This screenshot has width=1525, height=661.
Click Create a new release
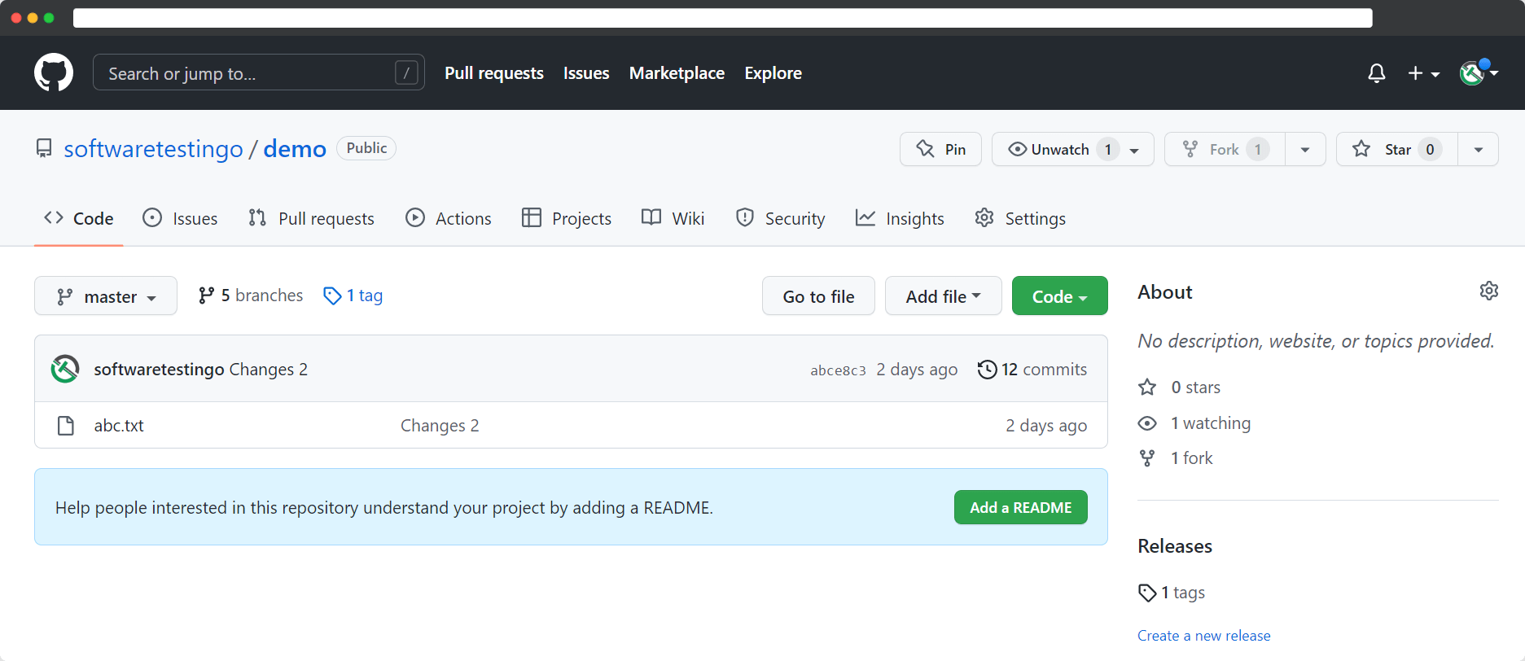1203,636
